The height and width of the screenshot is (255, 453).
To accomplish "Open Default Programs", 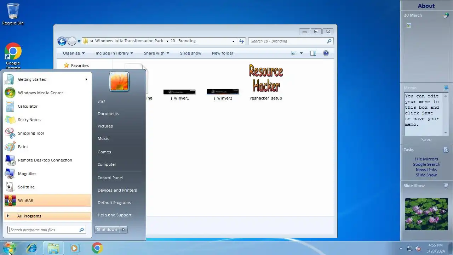I will pos(114,203).
